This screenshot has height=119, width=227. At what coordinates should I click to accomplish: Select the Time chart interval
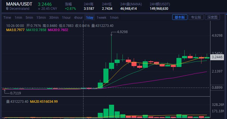click(x=7, y=18)
